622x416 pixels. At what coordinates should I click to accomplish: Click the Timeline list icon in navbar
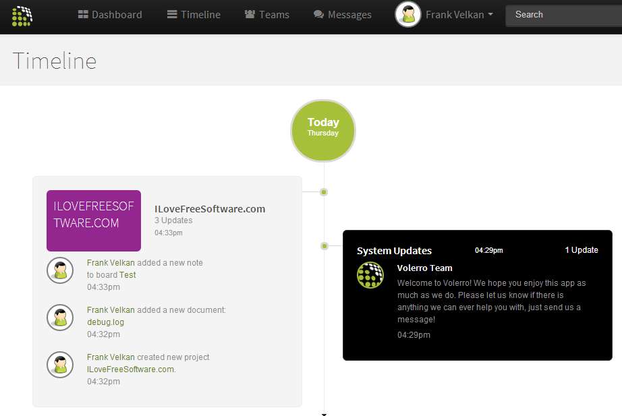(172, 15)
